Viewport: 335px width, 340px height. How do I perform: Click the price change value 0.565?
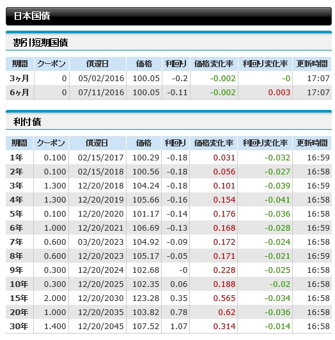point(224,298)
